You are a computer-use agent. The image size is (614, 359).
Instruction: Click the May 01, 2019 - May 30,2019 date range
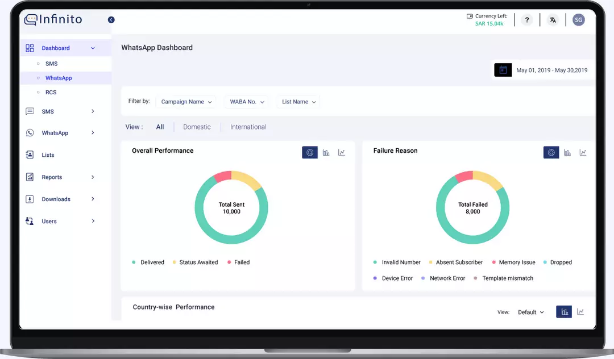(x=551, y=70)
